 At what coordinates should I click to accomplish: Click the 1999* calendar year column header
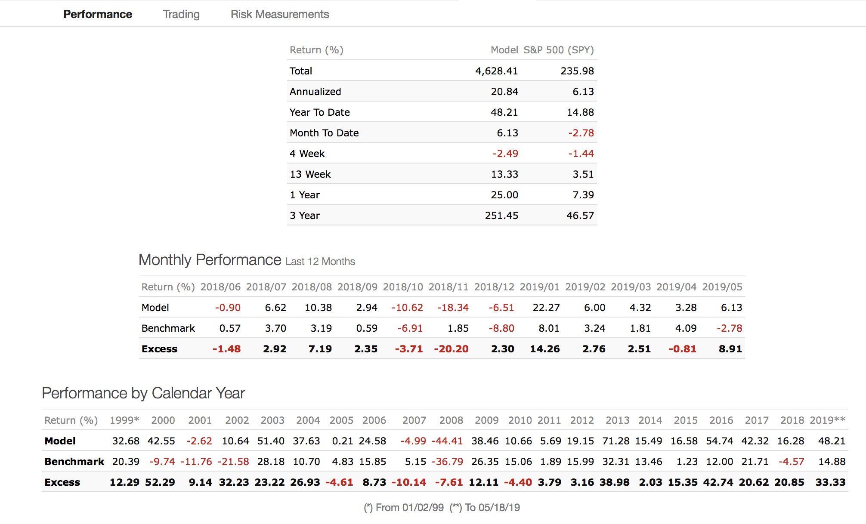coord(124,420)
